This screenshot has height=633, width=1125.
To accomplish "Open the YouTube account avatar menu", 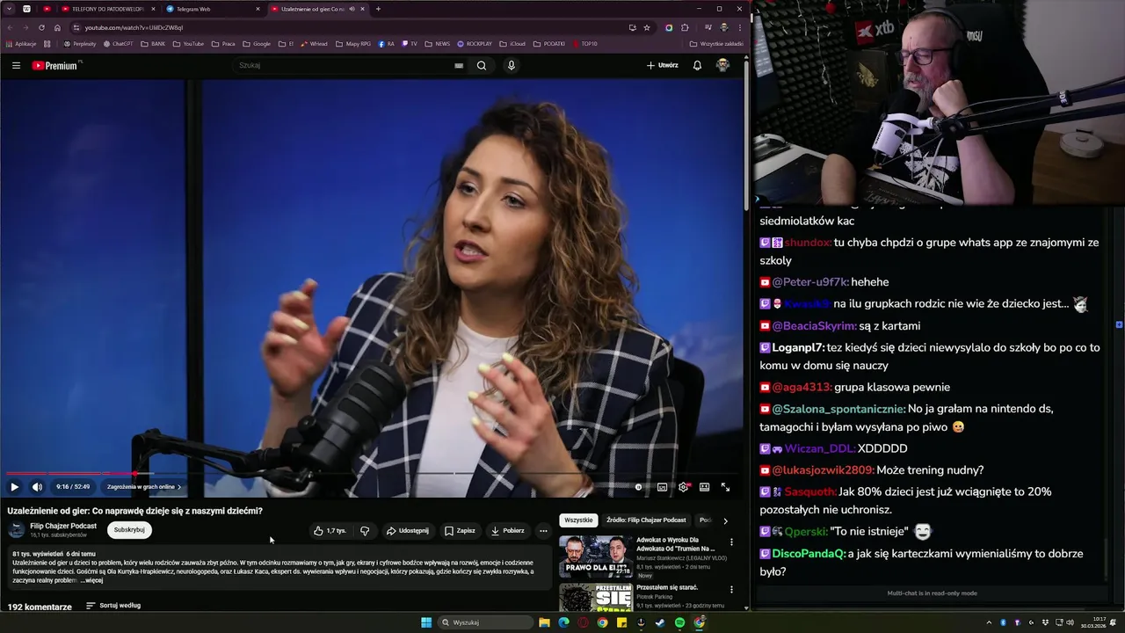I will pos(722,65).
